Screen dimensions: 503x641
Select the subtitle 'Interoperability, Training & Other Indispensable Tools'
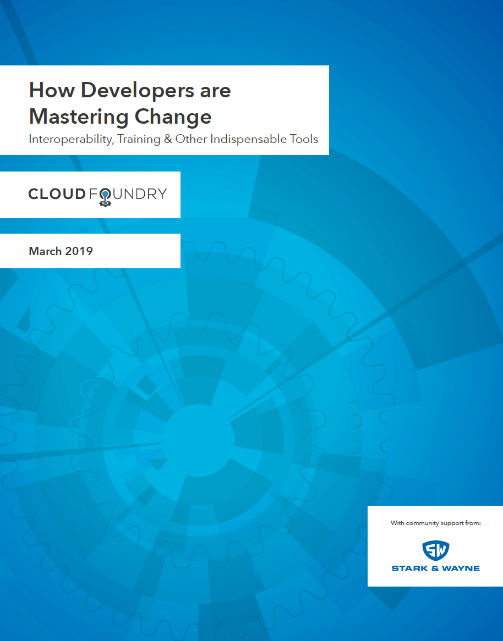(173, 139)
